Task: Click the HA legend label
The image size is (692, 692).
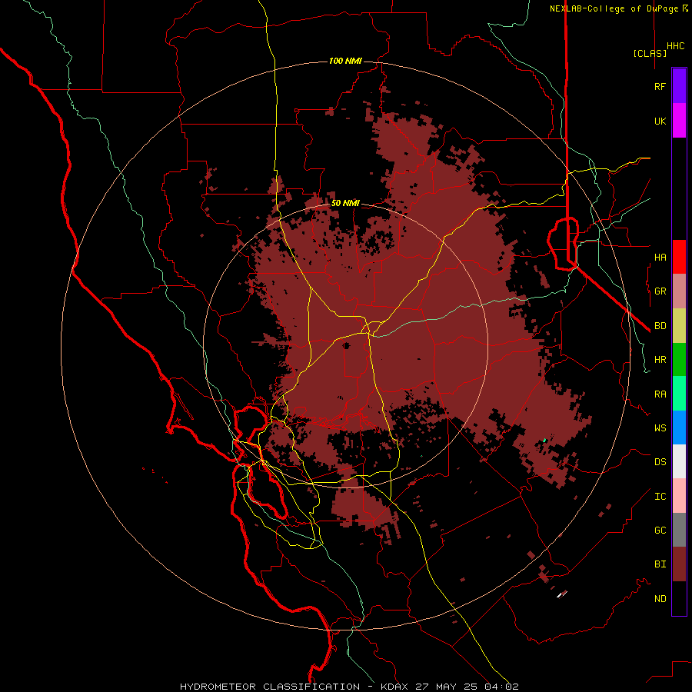Action: 660,258
